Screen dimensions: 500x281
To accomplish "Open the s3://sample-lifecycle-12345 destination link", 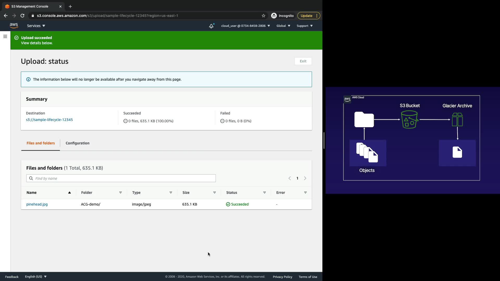I will pos(49,120).
